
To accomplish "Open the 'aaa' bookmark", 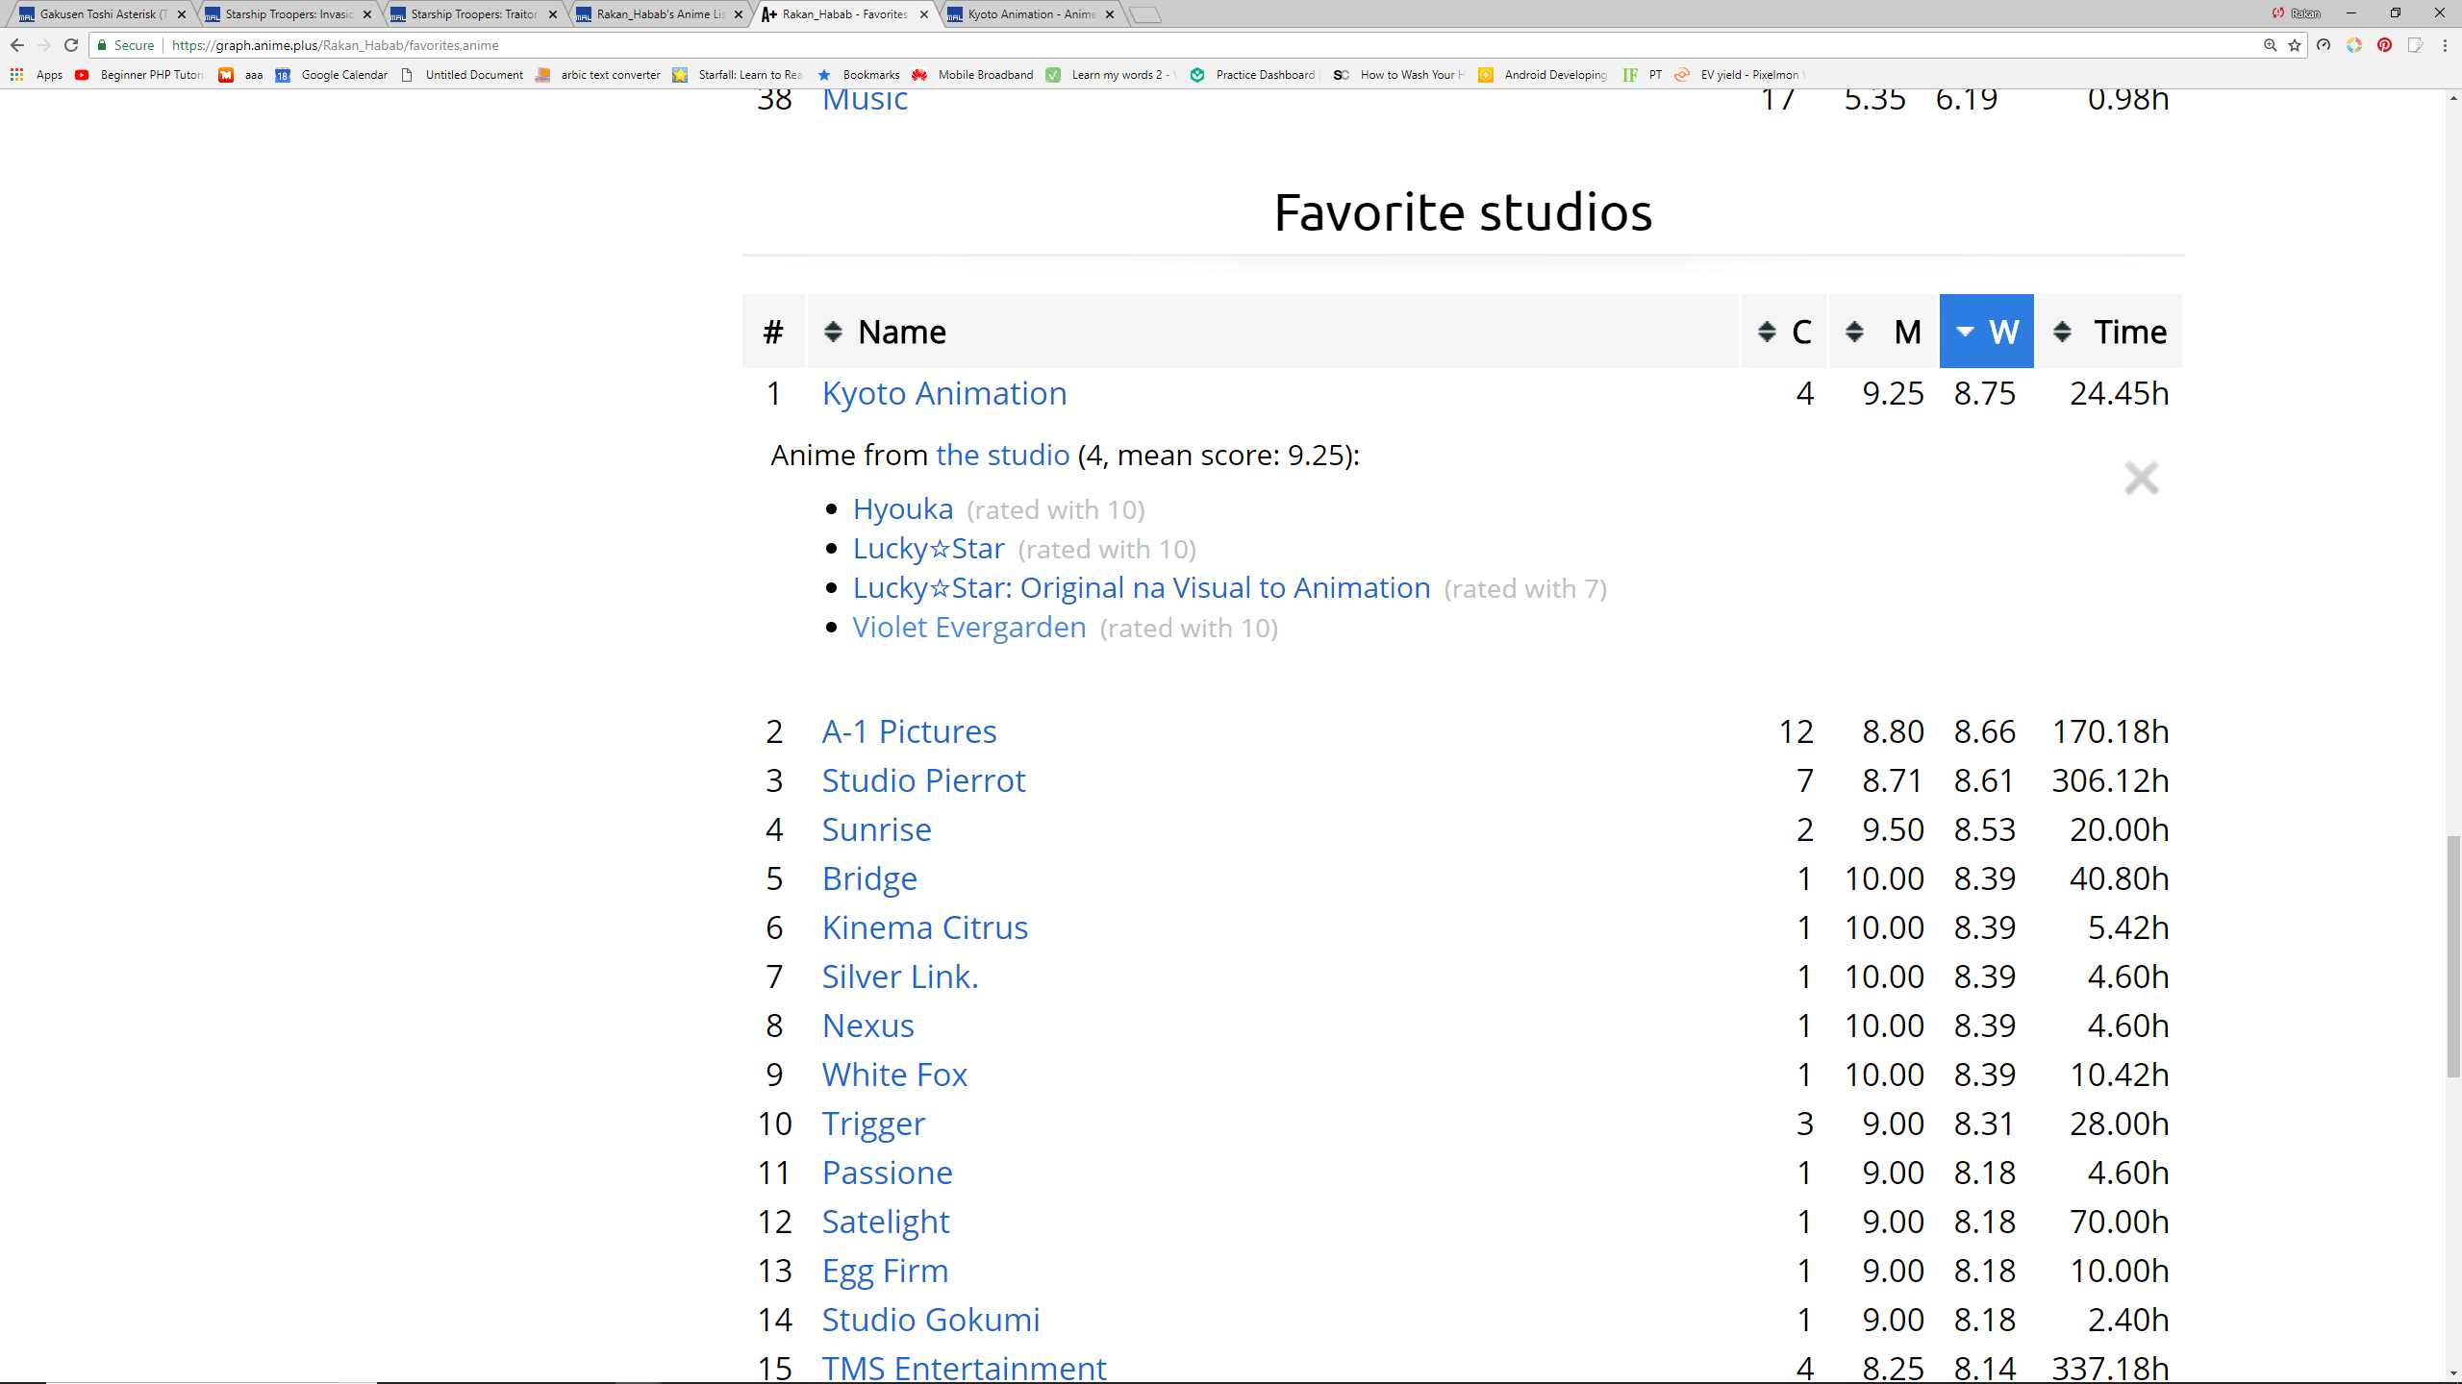I will pyautogui.click(x=241, y=75).
